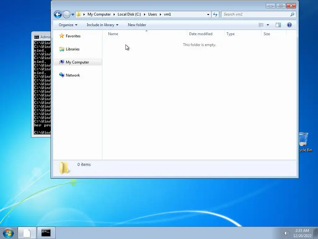Focus the Search vm1 field
This screenshot has width=318, height=239.
[256, 14]
